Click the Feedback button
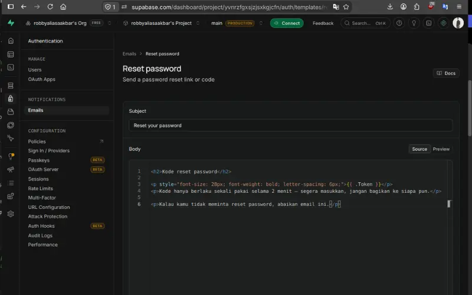The width and height of the screenshot is (472, 295). [323, 23]
